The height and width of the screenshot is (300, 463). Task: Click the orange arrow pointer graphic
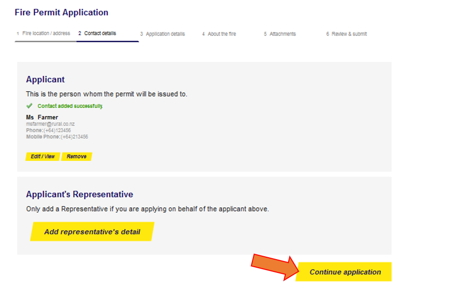click(x=274, y=267)
